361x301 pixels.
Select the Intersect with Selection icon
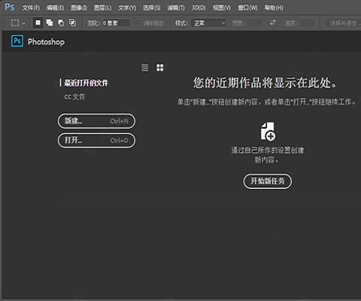(x=72, y=23)
